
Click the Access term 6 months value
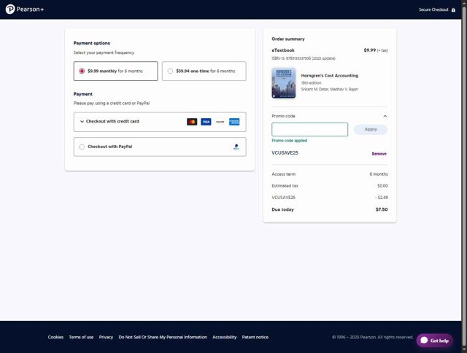click(x=379, y=174)
